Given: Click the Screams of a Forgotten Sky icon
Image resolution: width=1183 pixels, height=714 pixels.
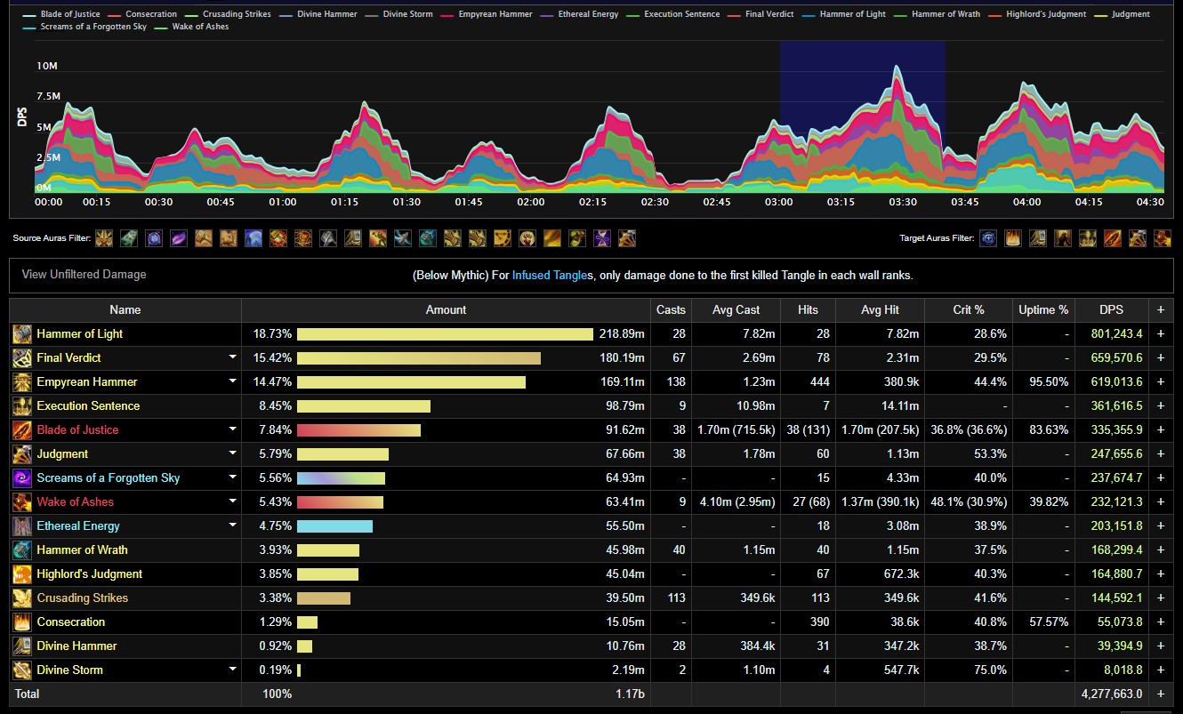Looking at the screenshot, I should click(x=22, y=478).
